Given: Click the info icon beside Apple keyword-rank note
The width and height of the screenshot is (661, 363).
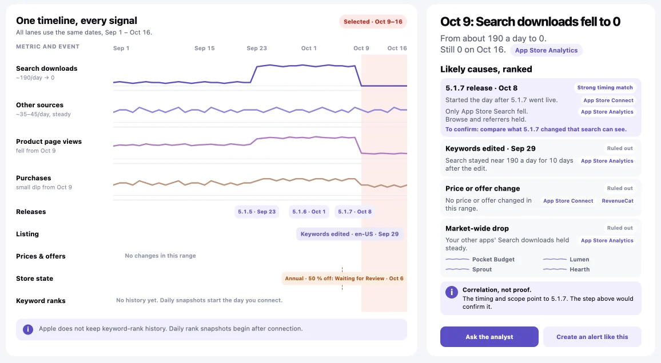Looking at the screenshot, I should (x=28, y=329).
